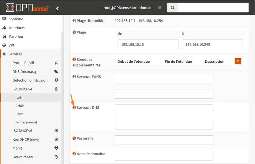The width and height of the screenshot is (255, 164).
Task: Expand the Pare-feu menu
Action: tap(16, 37)
